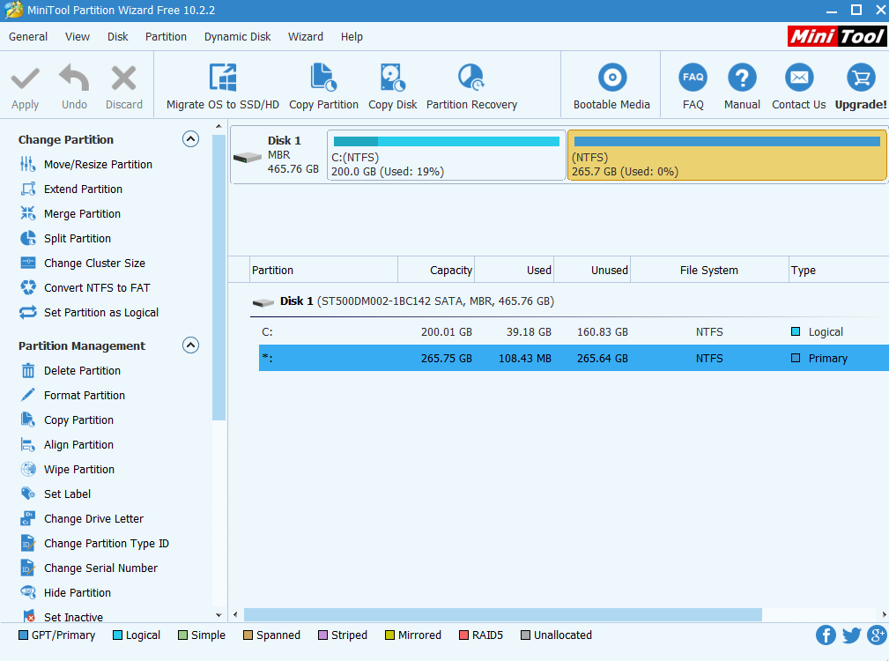This screenshot has width=889, height=661.
Task: Choose Merge Partition action
Action: pos(70,213)
